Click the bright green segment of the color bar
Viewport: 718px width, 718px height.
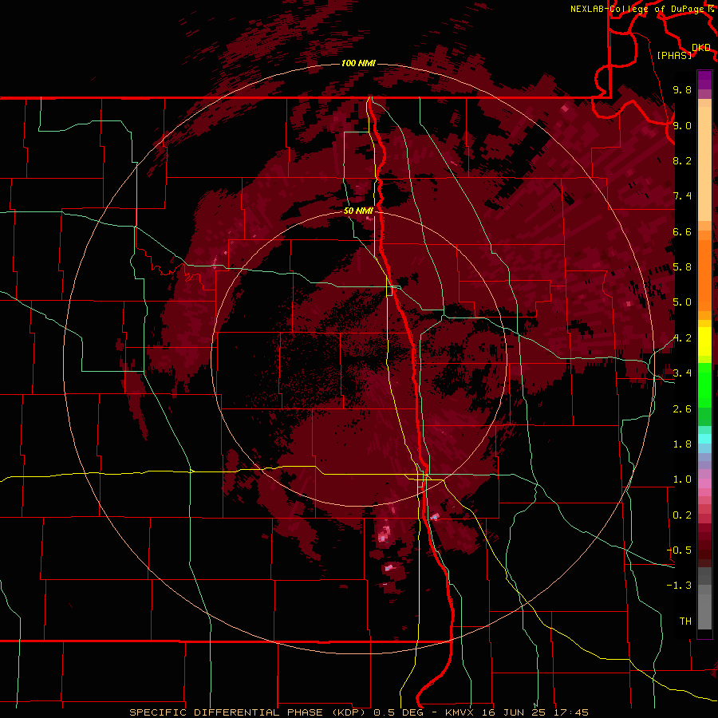[x=704, y=385]
